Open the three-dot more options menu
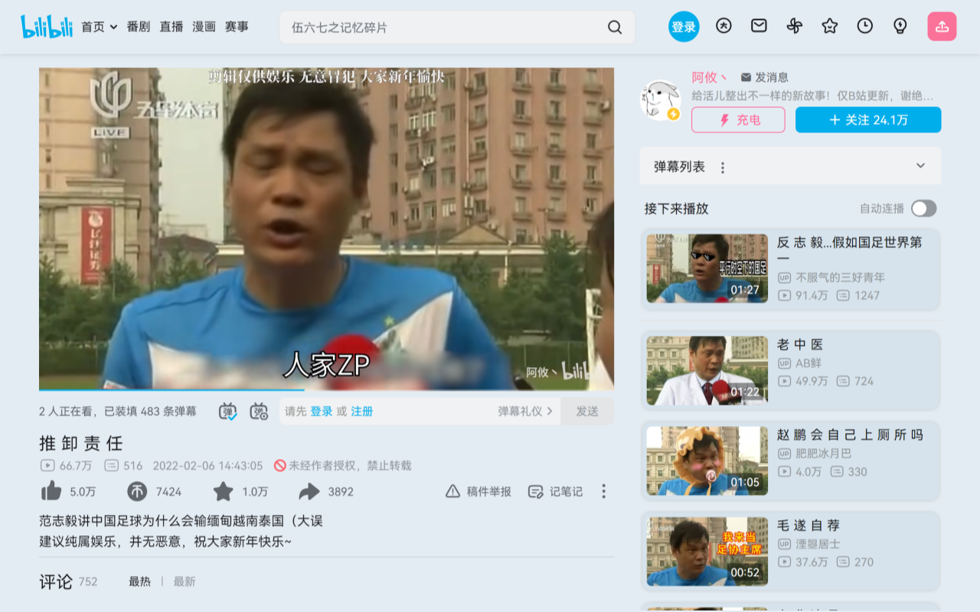Image resolution: width=980 pixels, height=612 pixels. (x=603, y=492)
